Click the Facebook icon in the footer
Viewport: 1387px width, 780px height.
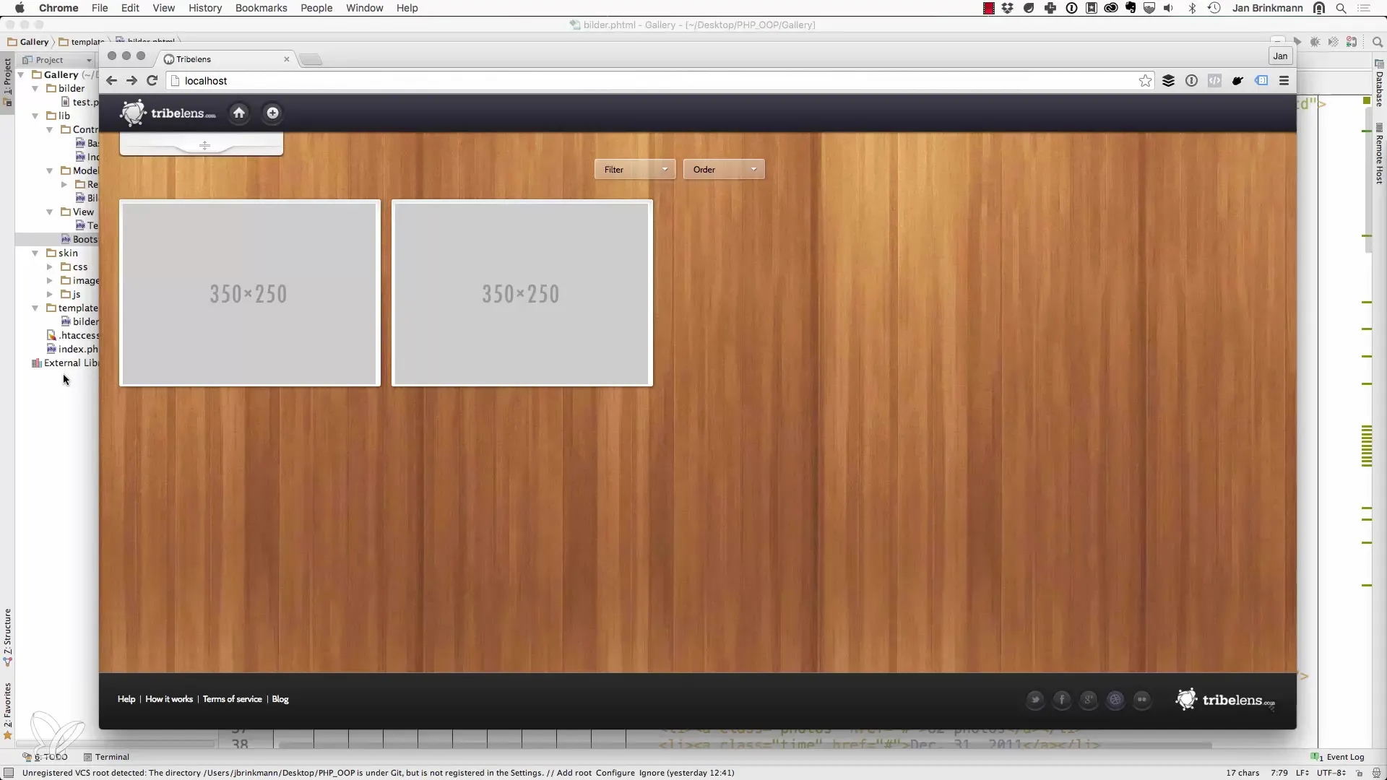[x=1062, y=699]
